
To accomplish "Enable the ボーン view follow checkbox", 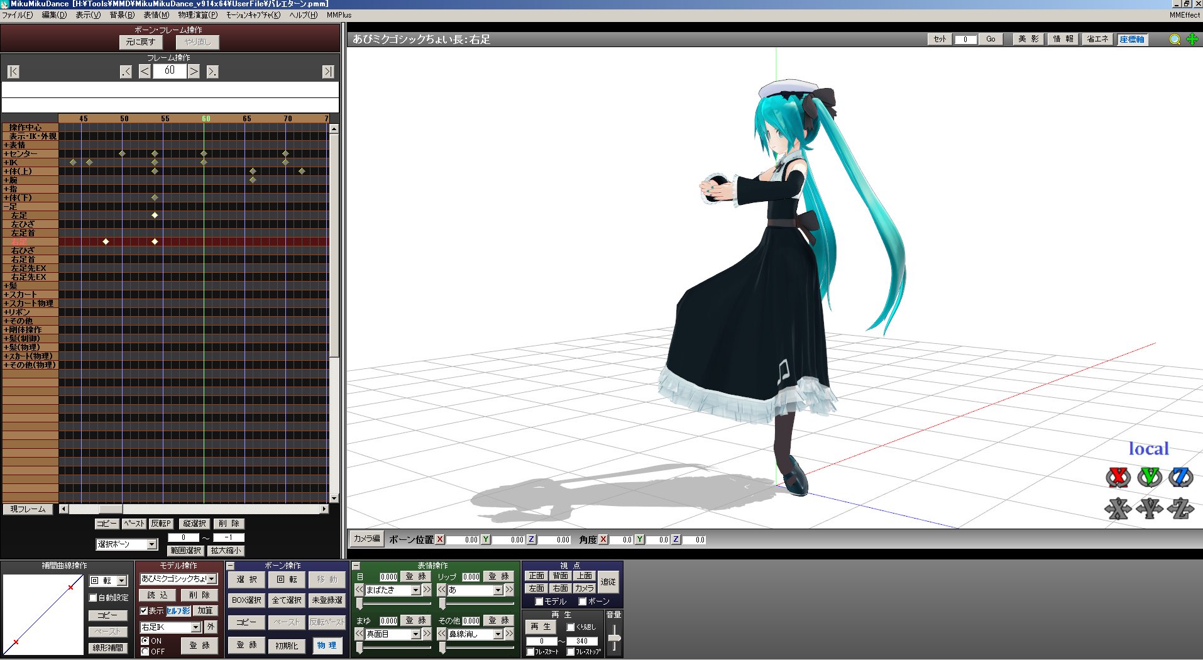I will coord(583,602).
